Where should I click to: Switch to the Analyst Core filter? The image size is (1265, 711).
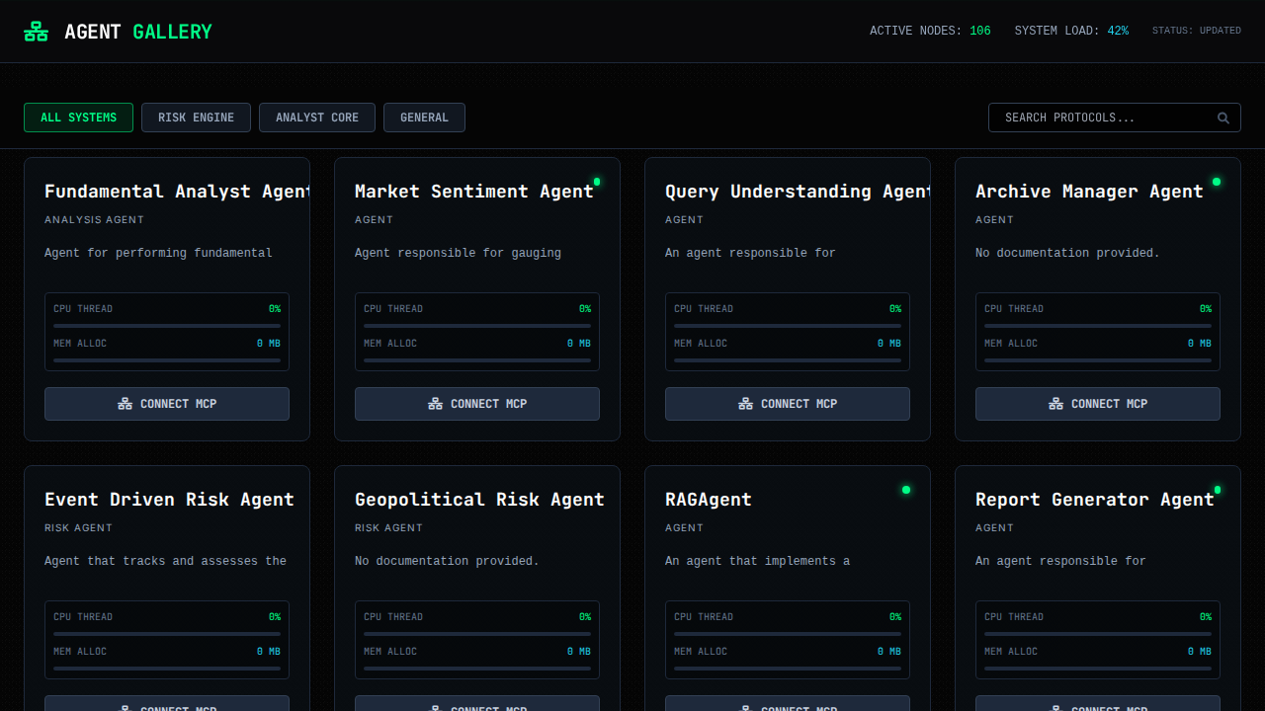coord(317,118)
